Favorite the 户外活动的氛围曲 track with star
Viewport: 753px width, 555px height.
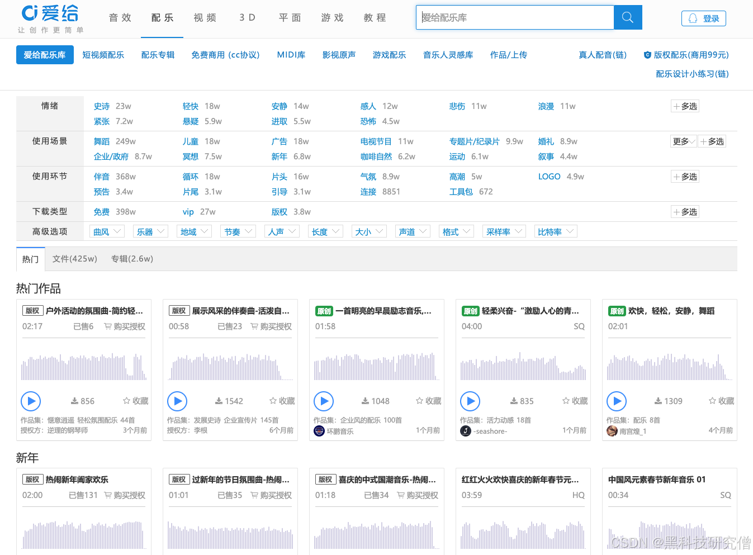click(x=136, y=401)
